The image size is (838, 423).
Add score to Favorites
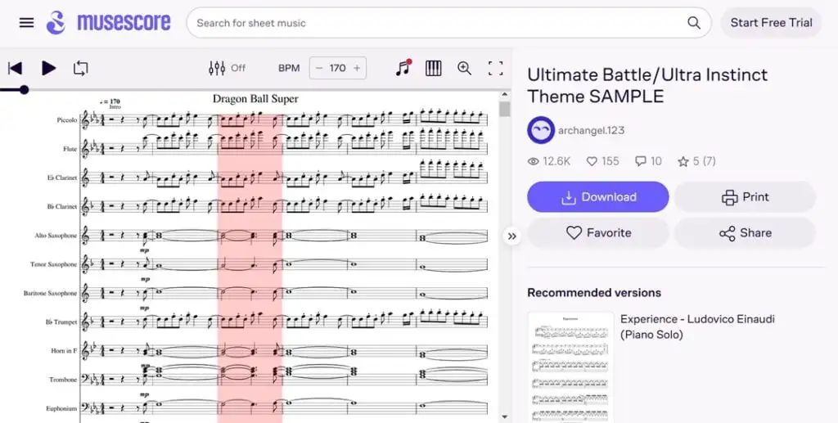click(x=598, y=233)
